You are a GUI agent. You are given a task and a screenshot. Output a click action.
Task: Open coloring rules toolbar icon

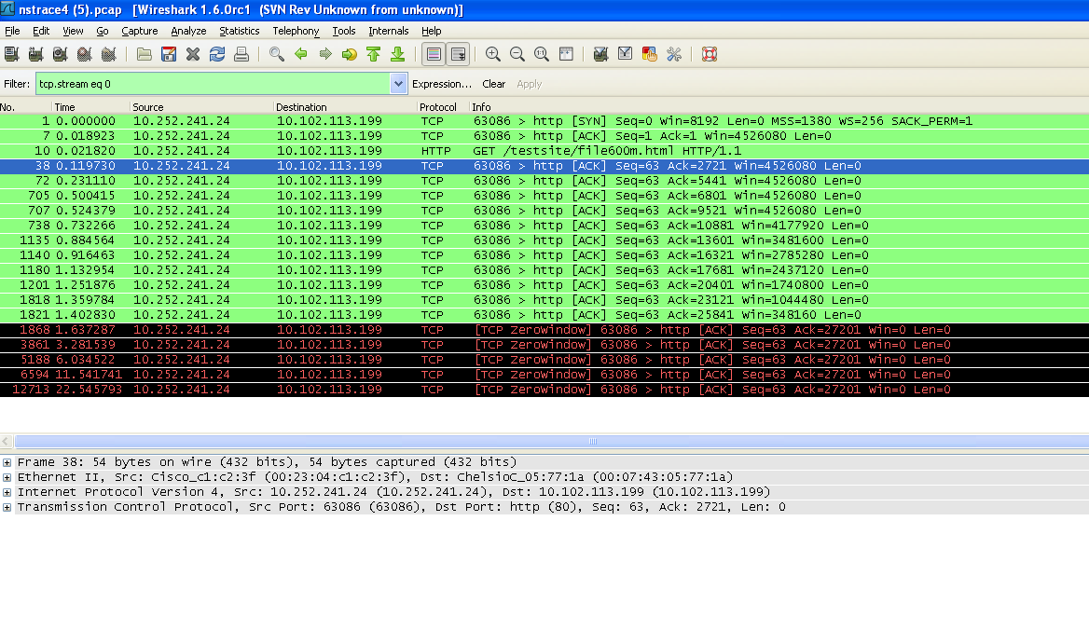point(650,54)
